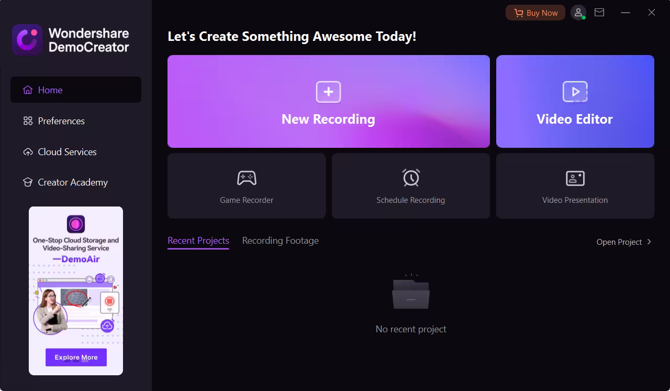Click the 'Let's Create Something Awesome Today!' heading
Viewport: 670px width, 391px height.
pos(292,37)
